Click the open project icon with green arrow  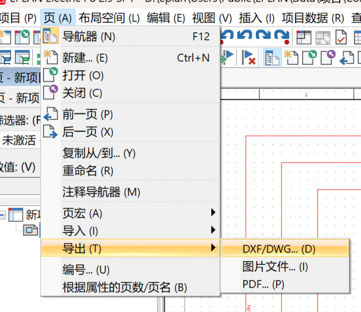click(22, 37)
